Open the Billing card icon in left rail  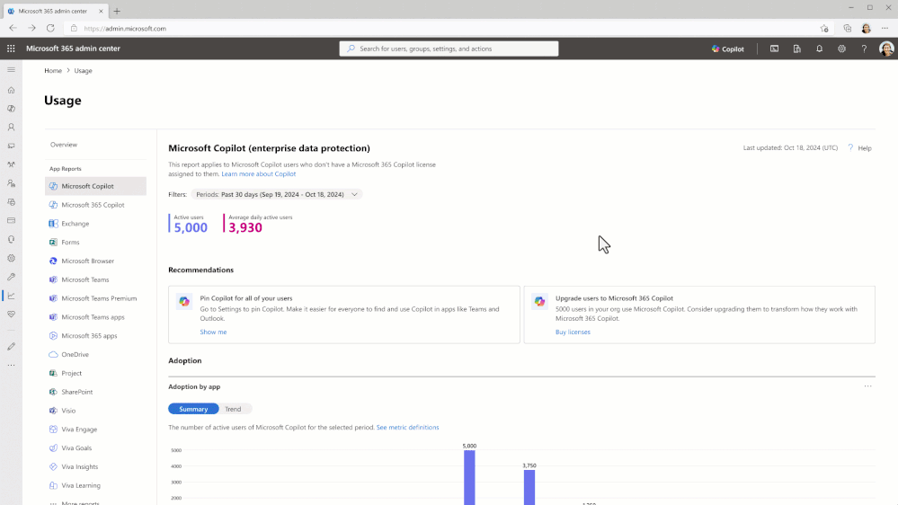pyautogui.click(x=11, y=220)
